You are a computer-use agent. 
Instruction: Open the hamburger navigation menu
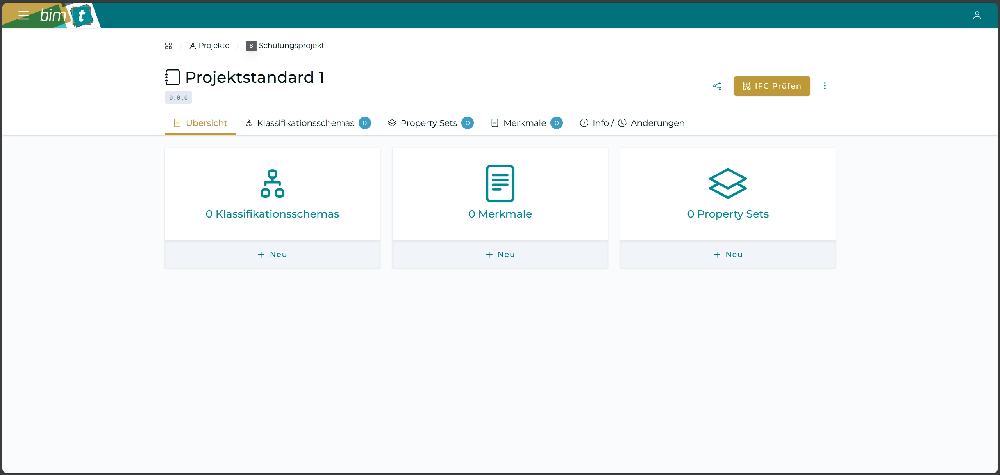tap(23, 15)
